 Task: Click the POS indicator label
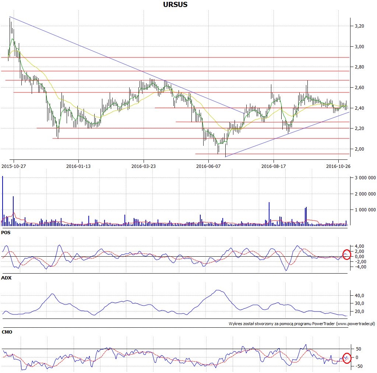(x=6, y=233)
